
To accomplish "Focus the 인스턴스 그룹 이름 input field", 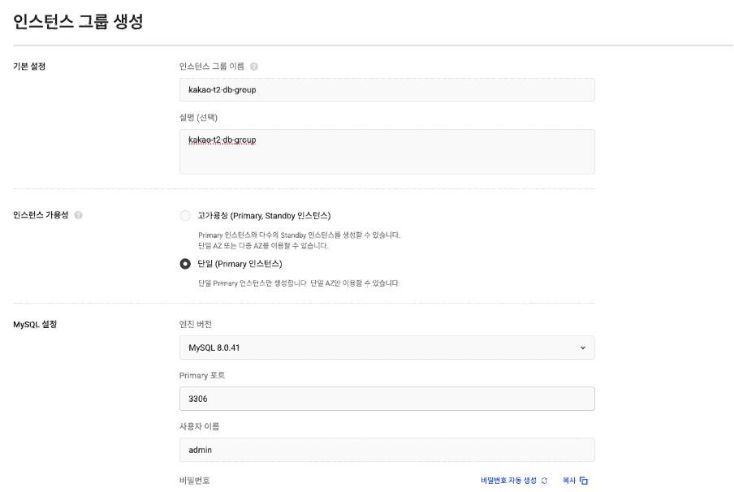I will click(387, 89).
